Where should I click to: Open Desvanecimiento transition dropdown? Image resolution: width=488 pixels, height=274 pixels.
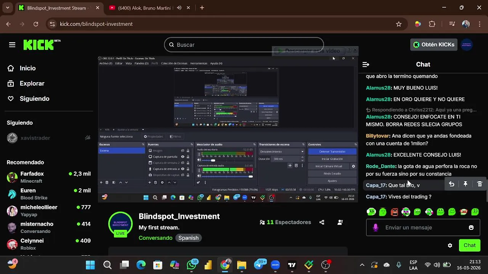click(282, 151)
